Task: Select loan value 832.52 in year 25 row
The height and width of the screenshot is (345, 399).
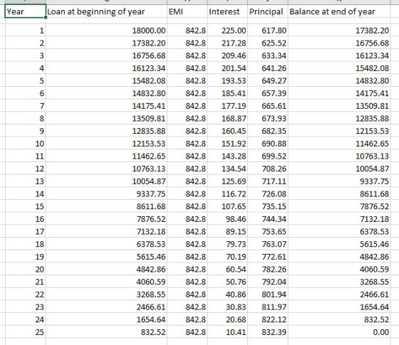Action: tap(106, 332)
